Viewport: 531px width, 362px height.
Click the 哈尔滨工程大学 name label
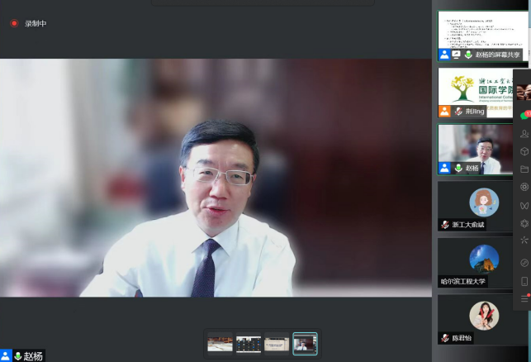[462, 281]
